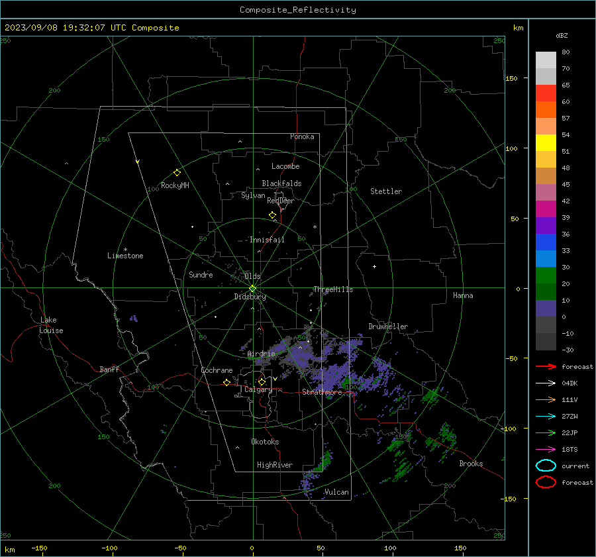Click the Olds city label
596x557 pixels.
252,276
